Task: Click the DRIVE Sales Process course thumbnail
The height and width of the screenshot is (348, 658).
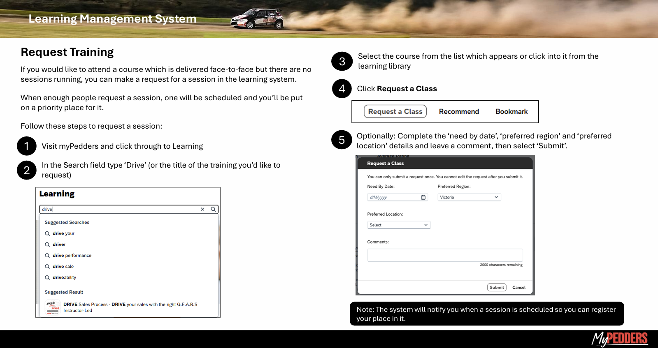Action: pos(53,307)
